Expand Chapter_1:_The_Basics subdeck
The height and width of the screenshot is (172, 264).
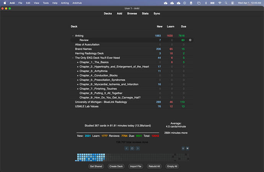[x=78, y=62]
